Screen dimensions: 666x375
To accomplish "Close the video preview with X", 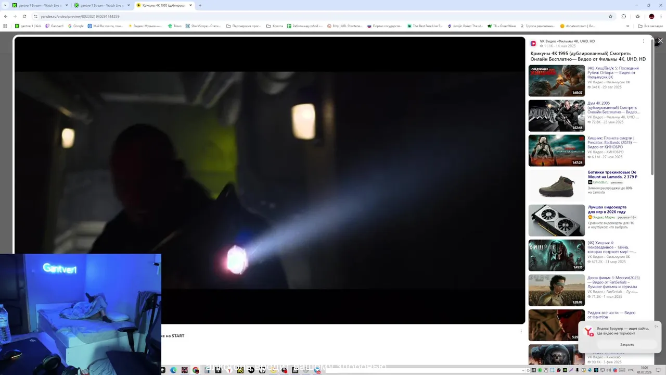I will pyautogui.click(x=660, y=41).
